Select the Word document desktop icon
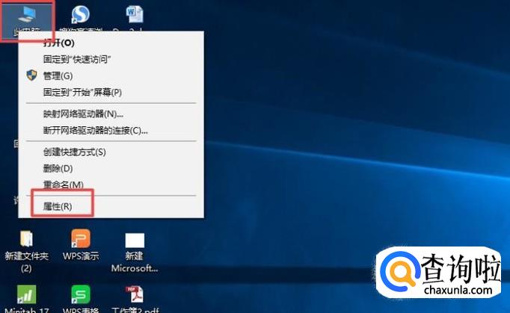The width and height of the screenshot is (510, 313). [x=135, y=15]
